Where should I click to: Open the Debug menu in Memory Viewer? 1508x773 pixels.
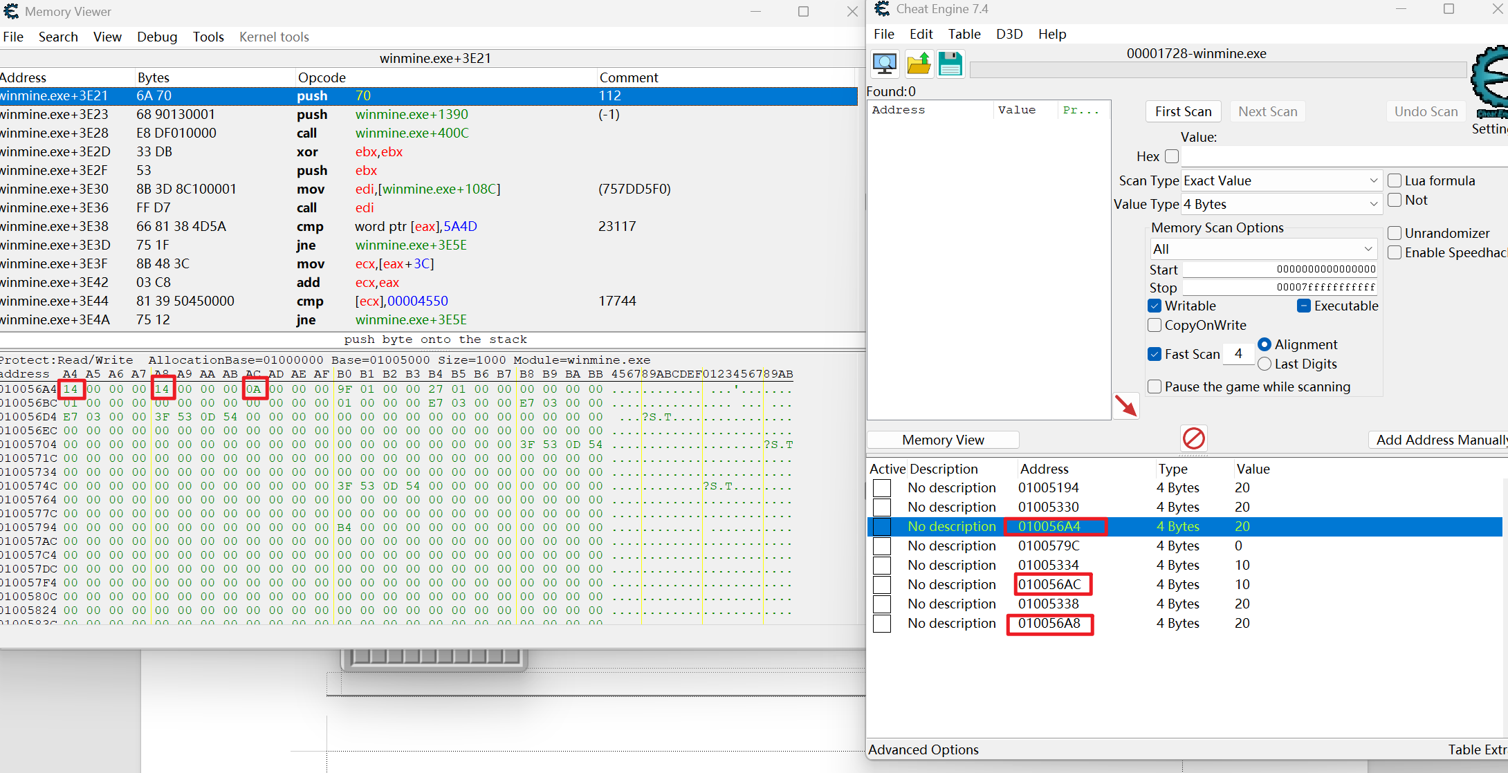[157, 37]
